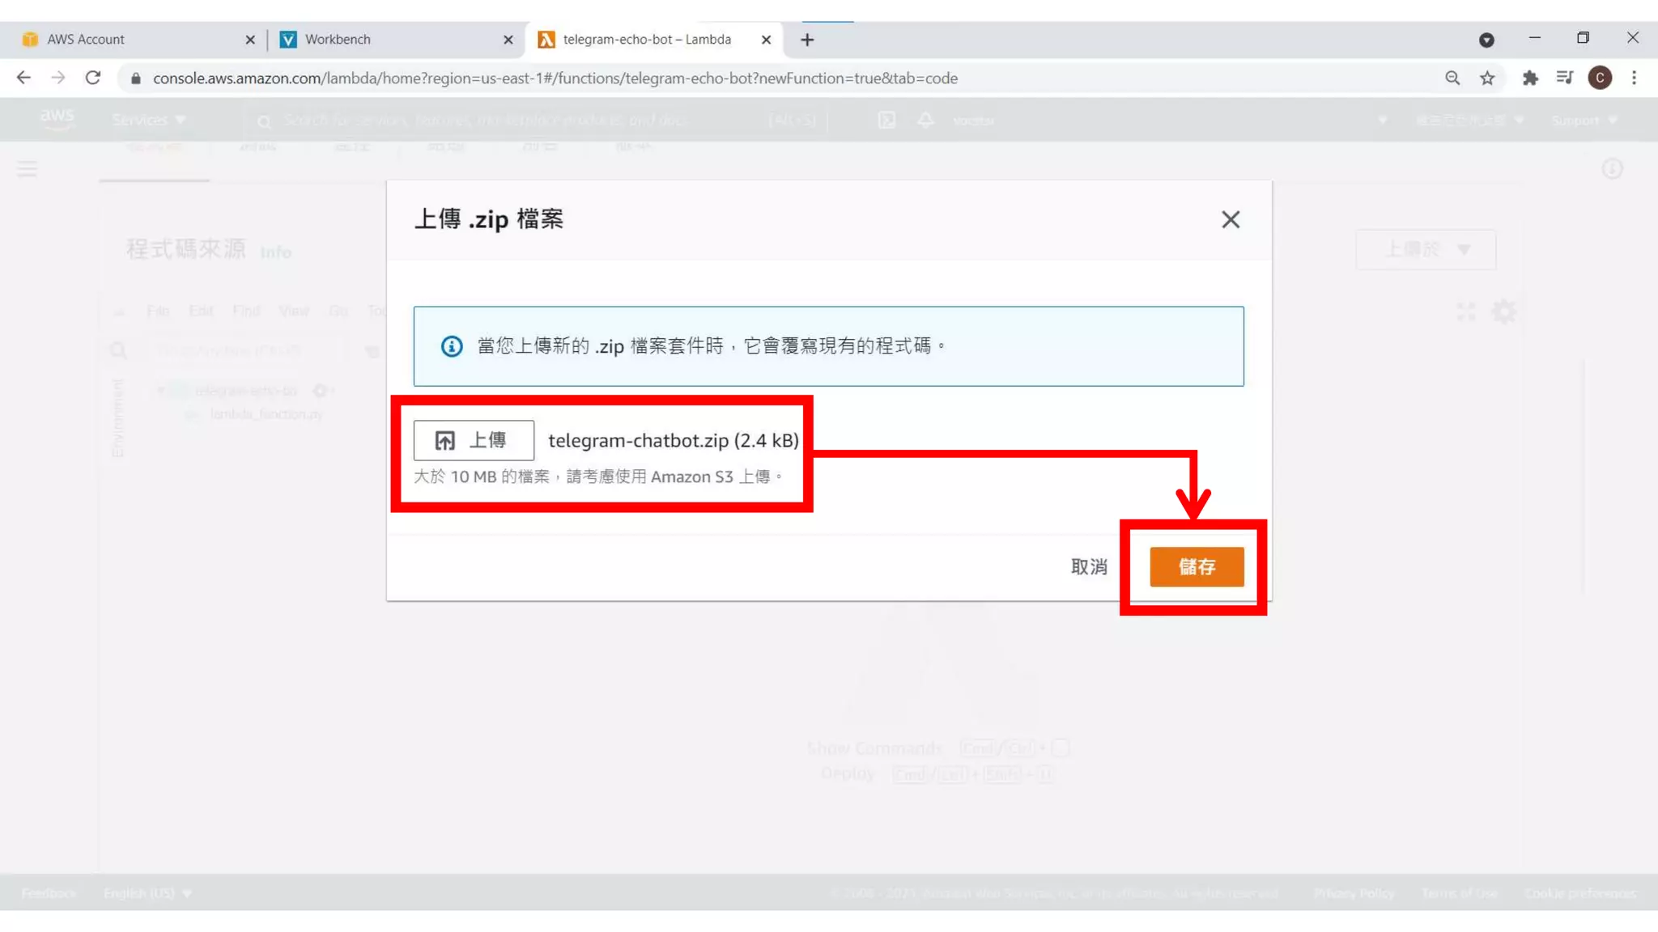
Task: Open the media control playlist icon
Action: tap(1564, 78)
